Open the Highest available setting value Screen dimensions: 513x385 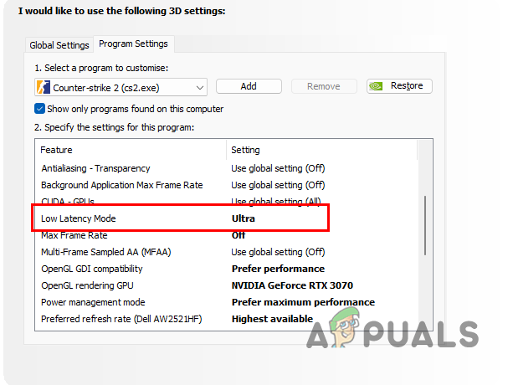pos(272,319)
